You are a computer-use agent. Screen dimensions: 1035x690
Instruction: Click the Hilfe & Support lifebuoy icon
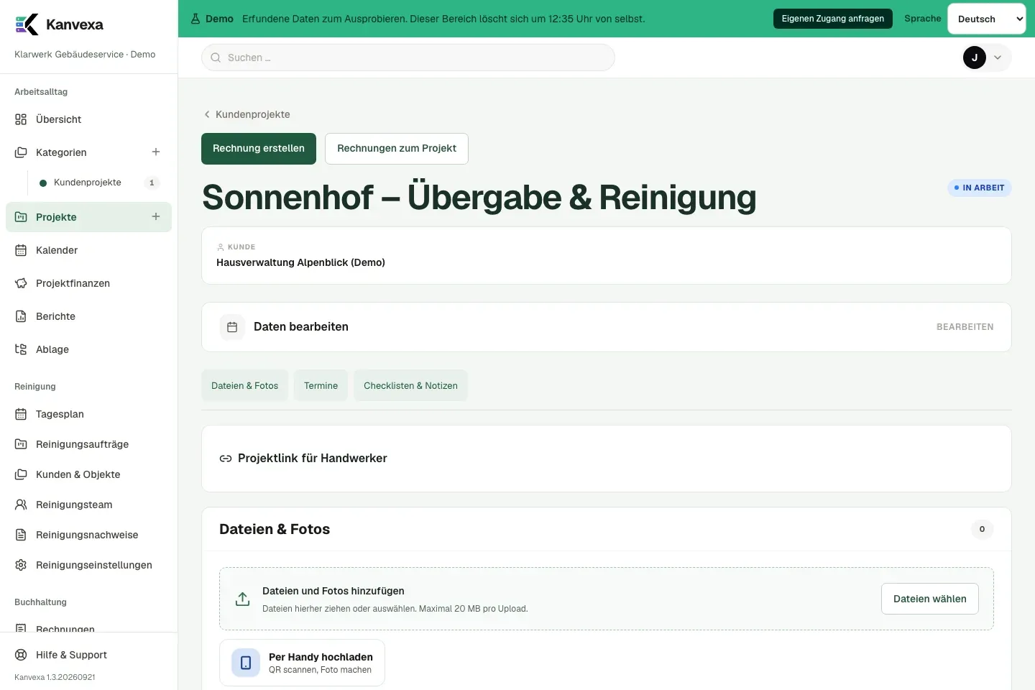(21, 655)
